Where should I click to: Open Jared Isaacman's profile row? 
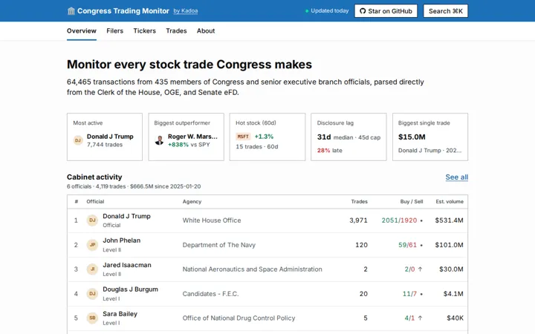267,269
